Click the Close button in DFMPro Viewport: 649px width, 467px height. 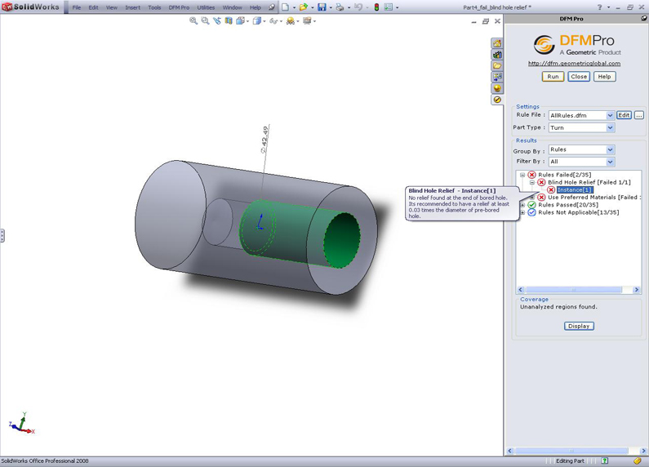pyautogui.click(x=579, y=77)
